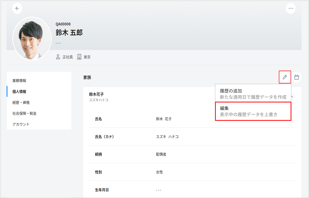Click the employee name 鈴木 五郎
This screenshot has width=309, height=198.
tap(69, 33)
